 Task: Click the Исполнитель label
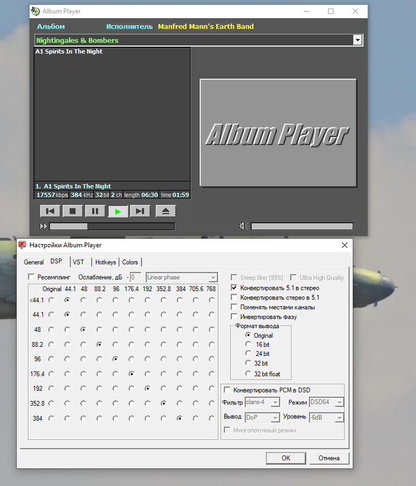click(129, 27)
